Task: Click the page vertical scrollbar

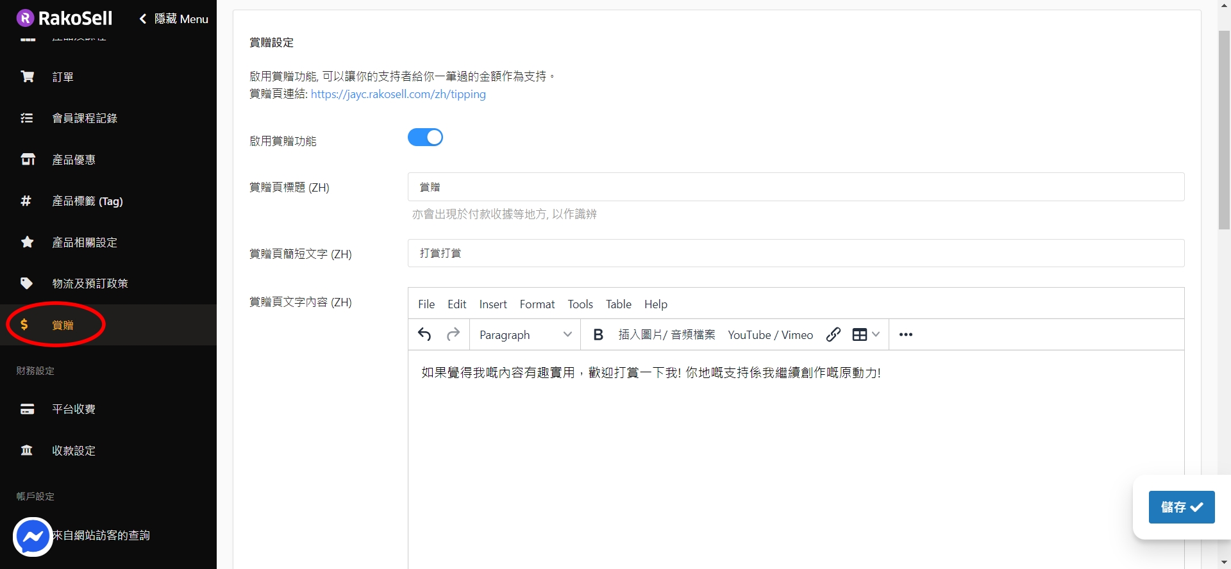Action: coord(1224,128)
